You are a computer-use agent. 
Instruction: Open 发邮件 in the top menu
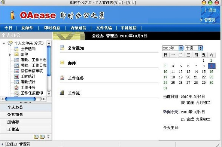tap(27, 28)
